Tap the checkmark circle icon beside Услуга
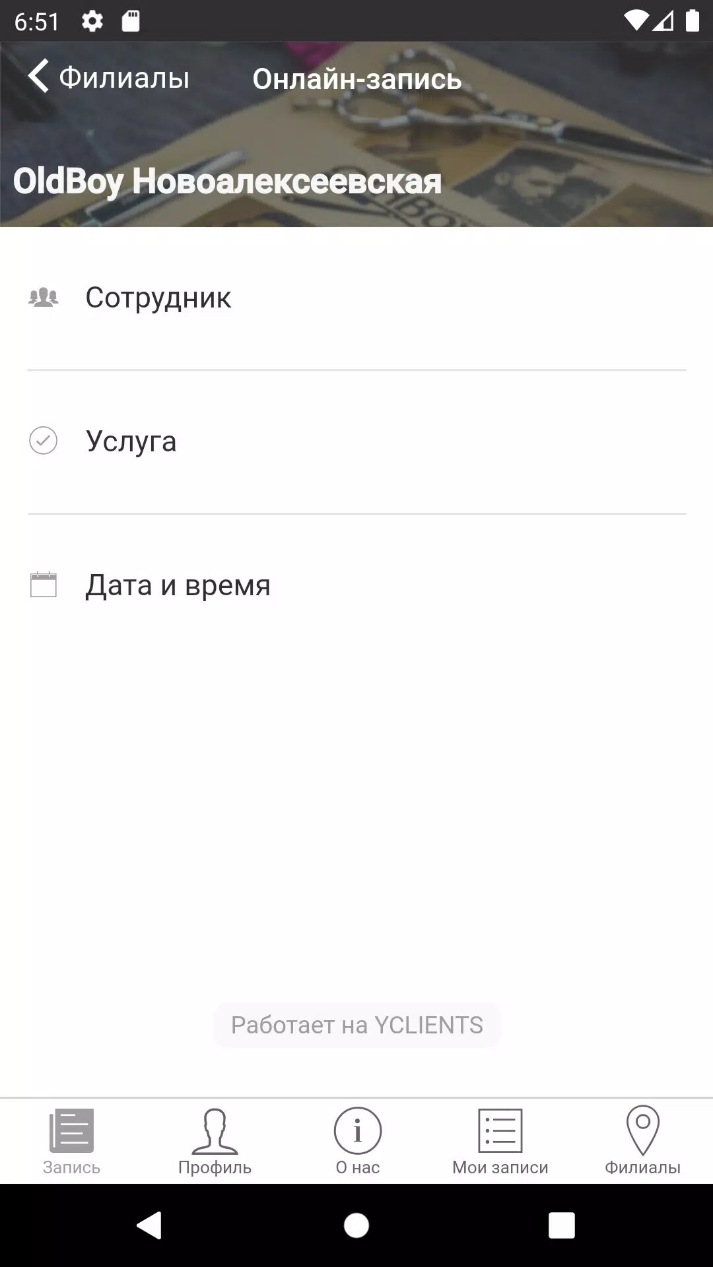Image resolution: width=713 pixels, height=1267 pixels. coord(44,441)
